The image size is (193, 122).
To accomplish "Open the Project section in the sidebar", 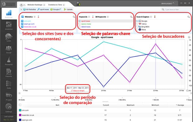I will coord(9,97).
